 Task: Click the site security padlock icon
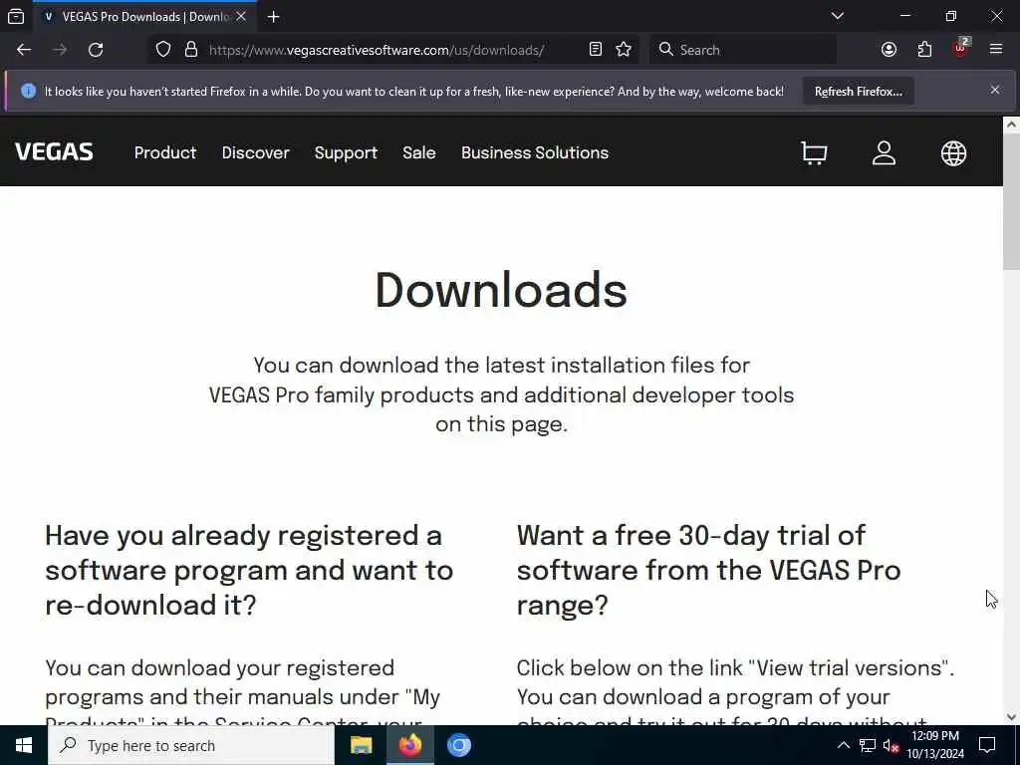(190, 50)
